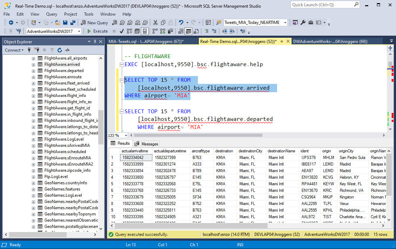
Task: Click the Query Options icon
Action: (x=137, y=31)
